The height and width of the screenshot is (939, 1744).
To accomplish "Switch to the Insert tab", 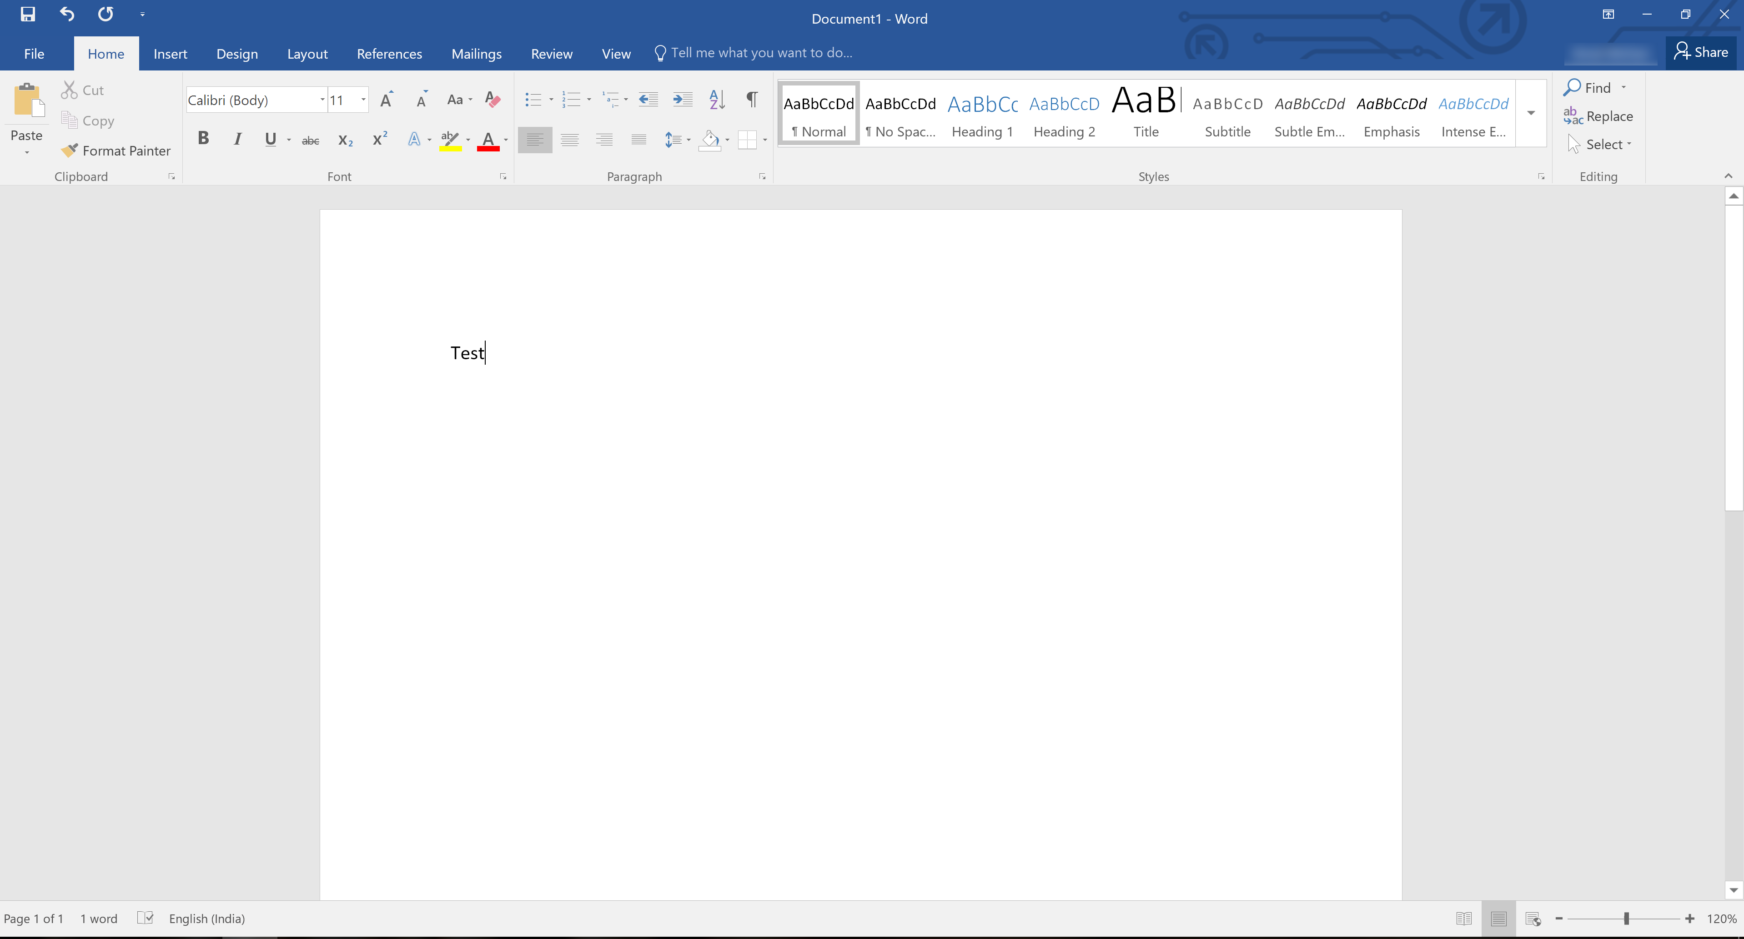I will (170, 54).
